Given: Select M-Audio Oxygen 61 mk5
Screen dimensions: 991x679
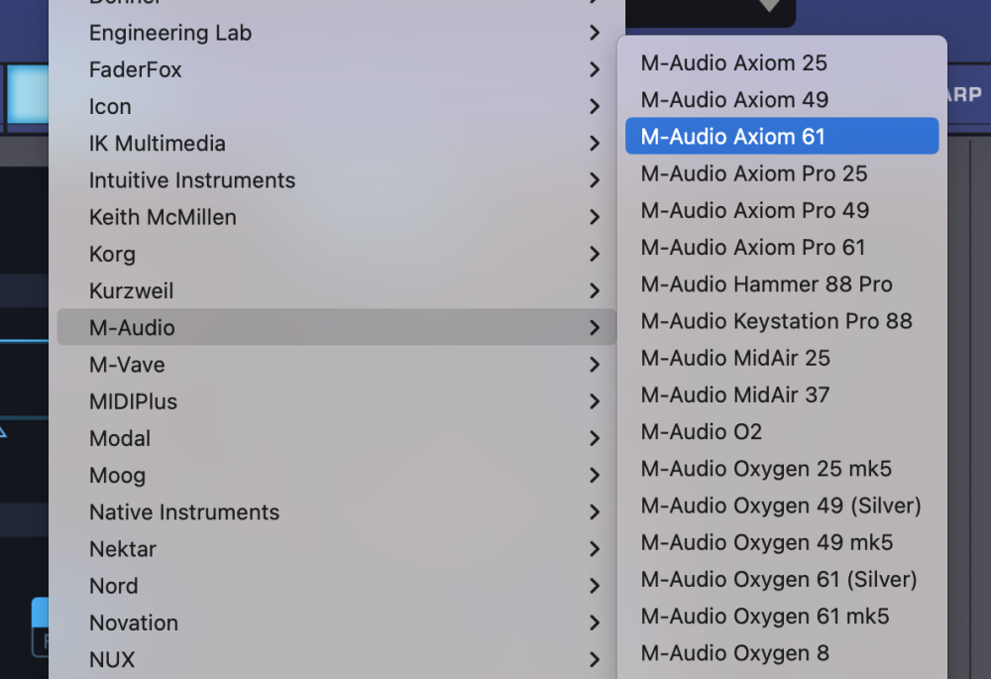Looking at the screenshot, I should pos(764,617).
